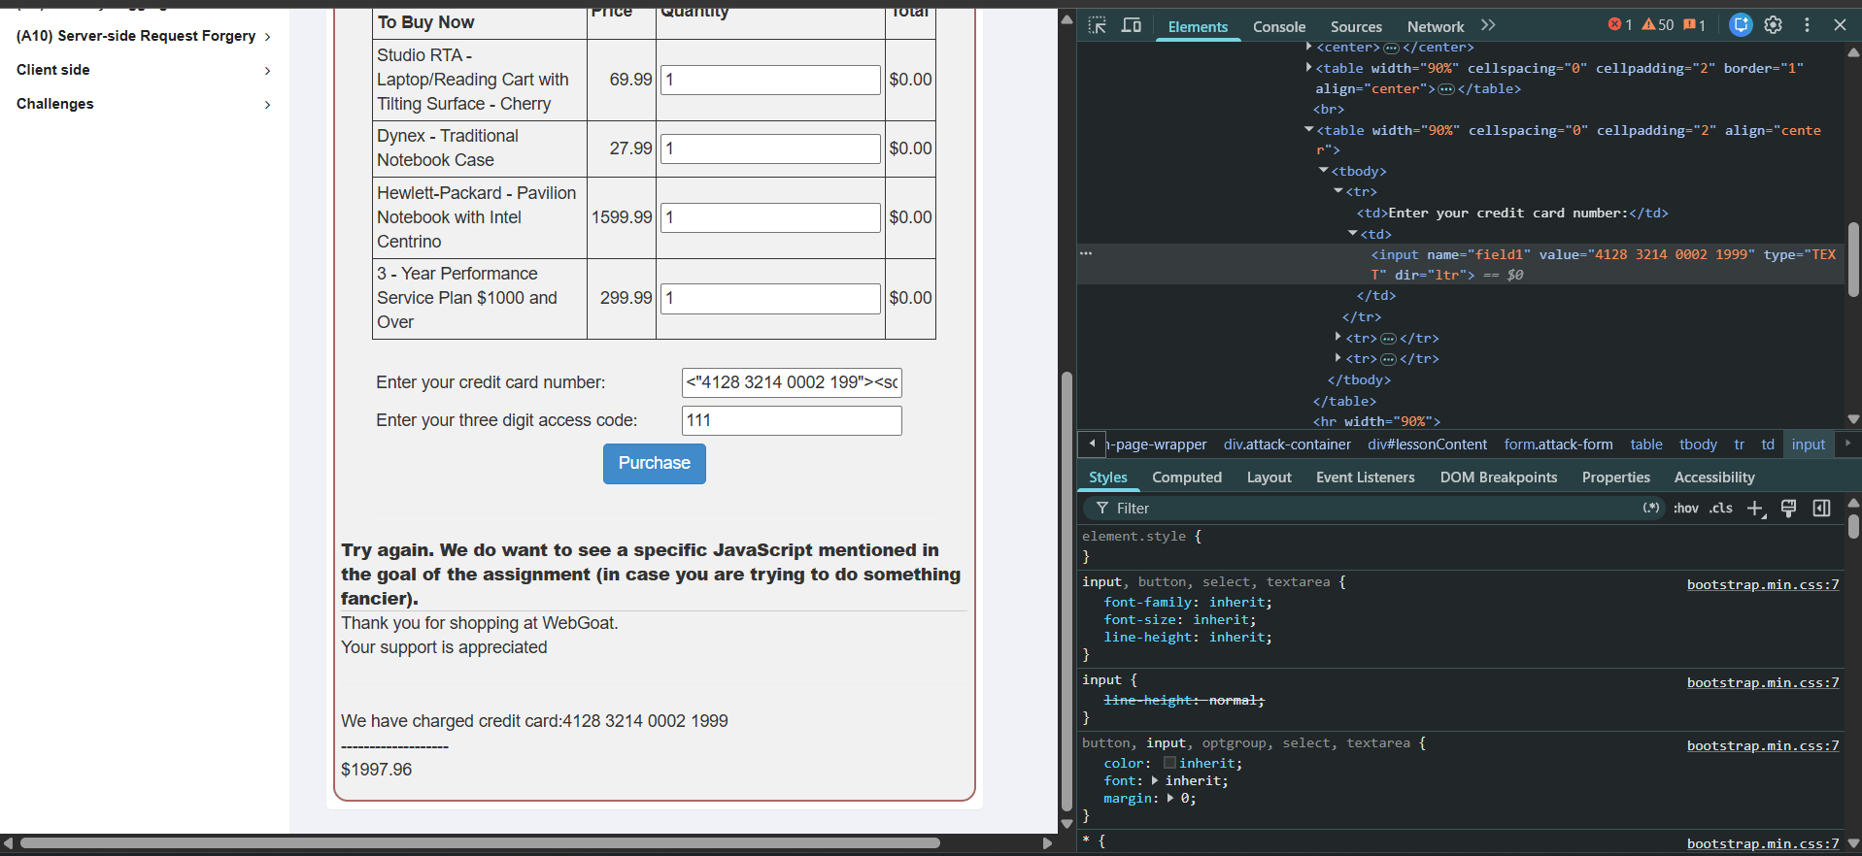Expand the center element node
The image size is (1862, 856).
pos(1309,47)
